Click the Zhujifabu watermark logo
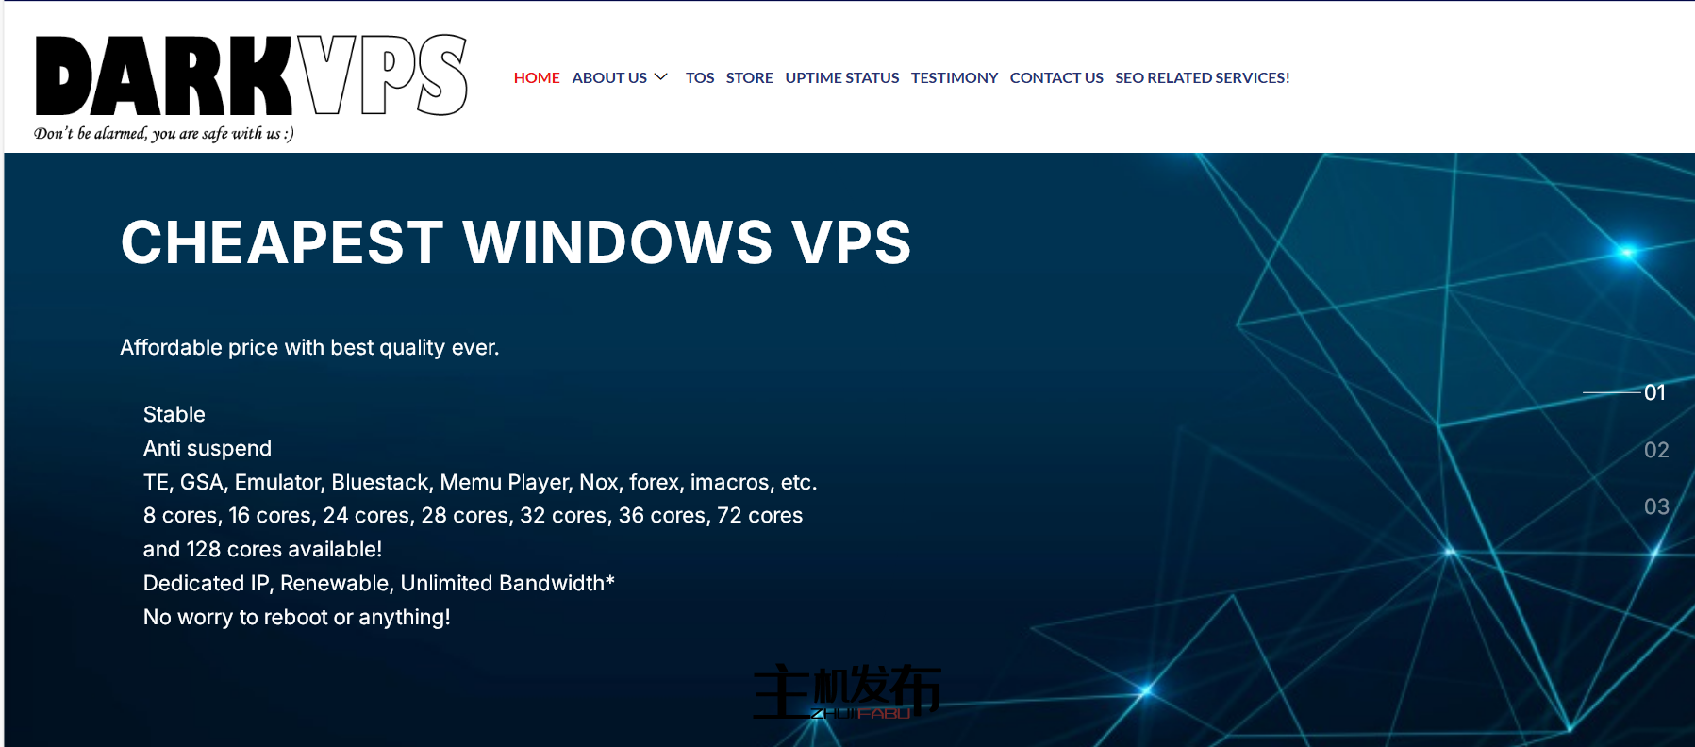The image size is (1695, 747). (846, 692)
